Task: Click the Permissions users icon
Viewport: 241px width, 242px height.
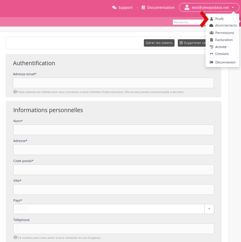Action: (211, 33)
